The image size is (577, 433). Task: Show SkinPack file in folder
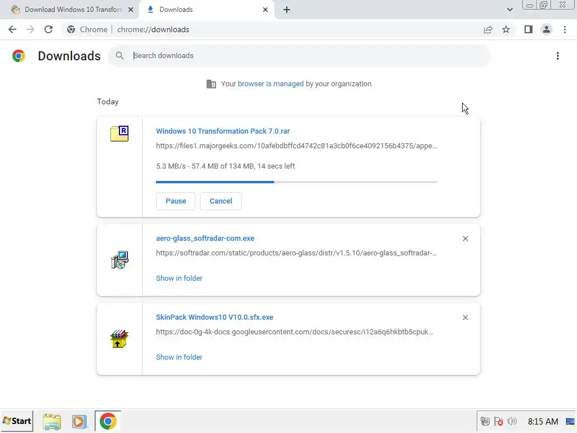tap(179, 357)
